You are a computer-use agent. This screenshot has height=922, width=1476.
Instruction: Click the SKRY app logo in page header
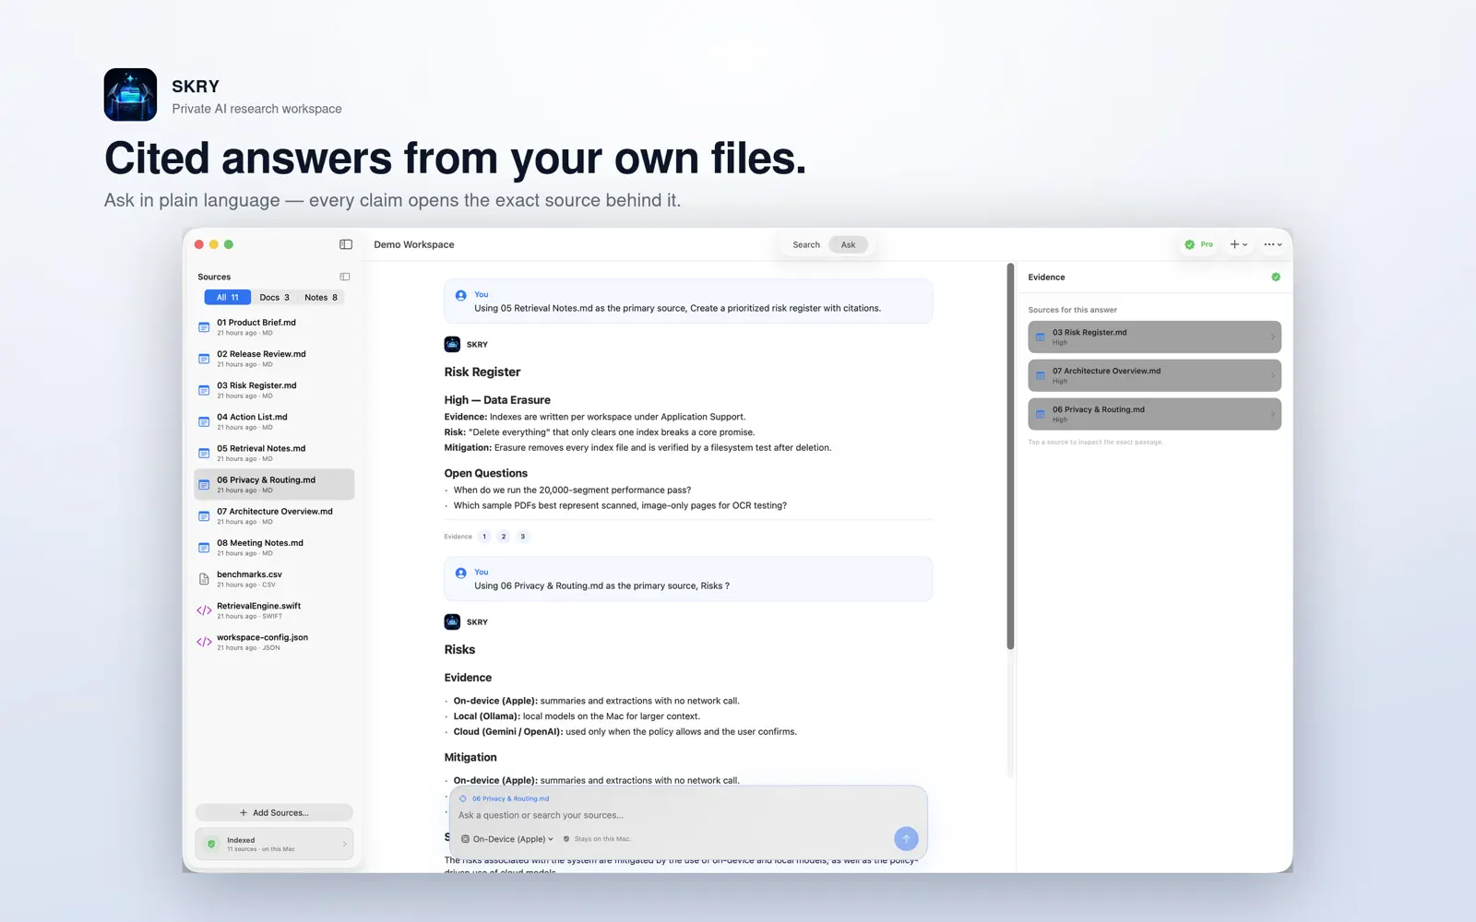(x=130, y=95)
